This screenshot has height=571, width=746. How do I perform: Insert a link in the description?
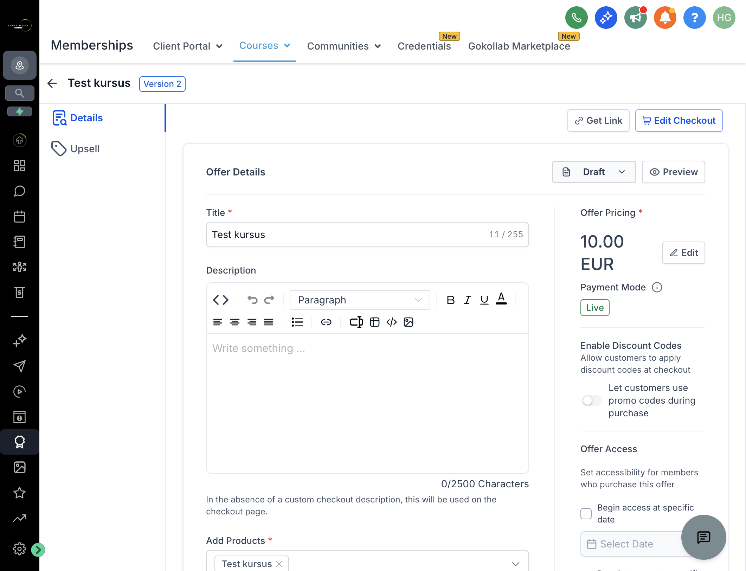326,322
